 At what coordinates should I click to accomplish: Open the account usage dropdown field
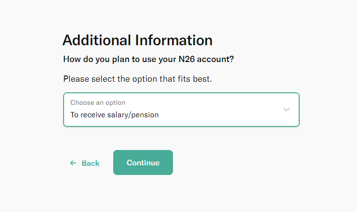[x=181, y=110]
